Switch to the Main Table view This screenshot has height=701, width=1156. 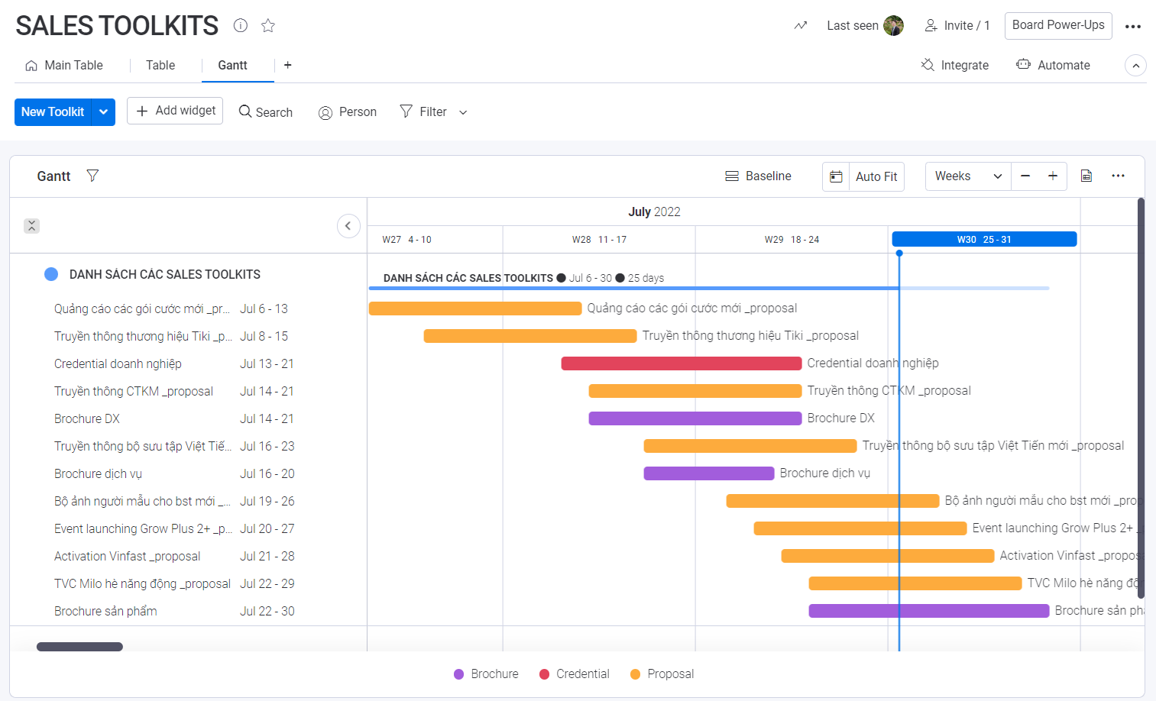64,65
